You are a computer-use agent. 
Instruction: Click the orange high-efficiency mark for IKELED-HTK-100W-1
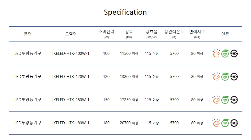216,53
